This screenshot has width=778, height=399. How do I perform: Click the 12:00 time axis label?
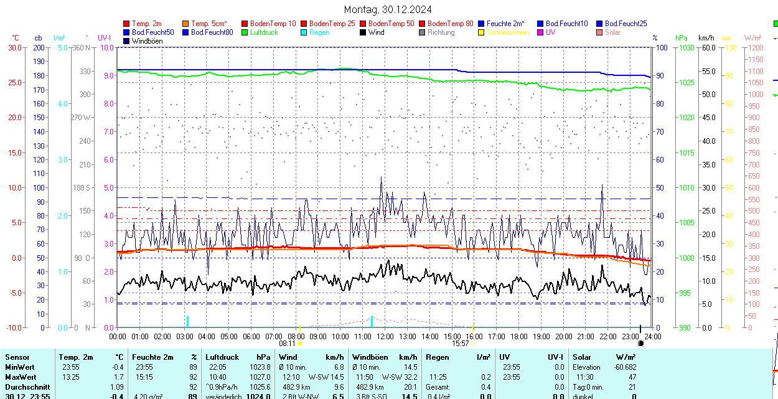pyautogui.click(x=385, y=336)
